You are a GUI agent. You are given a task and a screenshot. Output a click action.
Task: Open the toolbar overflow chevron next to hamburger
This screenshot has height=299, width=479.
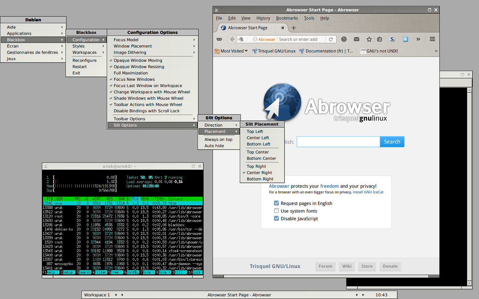(x=418, y=39)
